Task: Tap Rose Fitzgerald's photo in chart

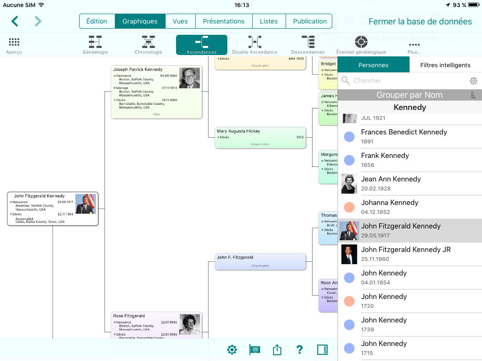Action: pyautogui.click(x=189, y=324)
